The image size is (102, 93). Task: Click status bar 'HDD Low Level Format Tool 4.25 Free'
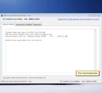pyautogui.click(x=16, y=82)
